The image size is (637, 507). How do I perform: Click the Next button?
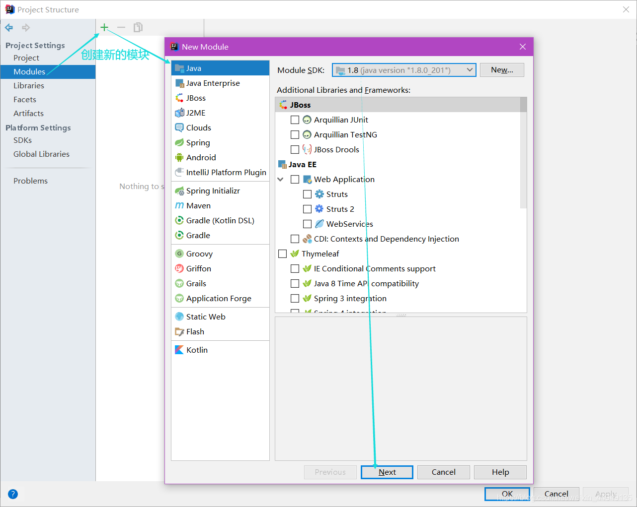click(x=387, y=472)
